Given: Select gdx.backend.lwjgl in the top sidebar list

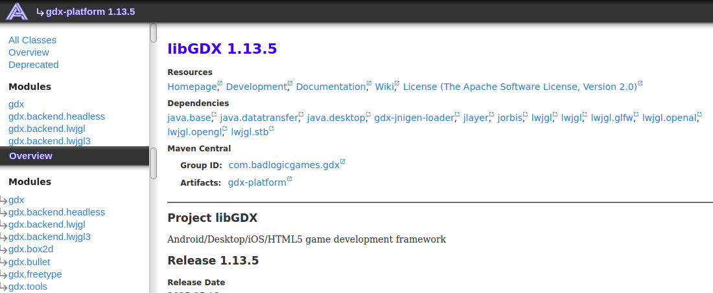Looking at the screenshot, I should (47, 129).
